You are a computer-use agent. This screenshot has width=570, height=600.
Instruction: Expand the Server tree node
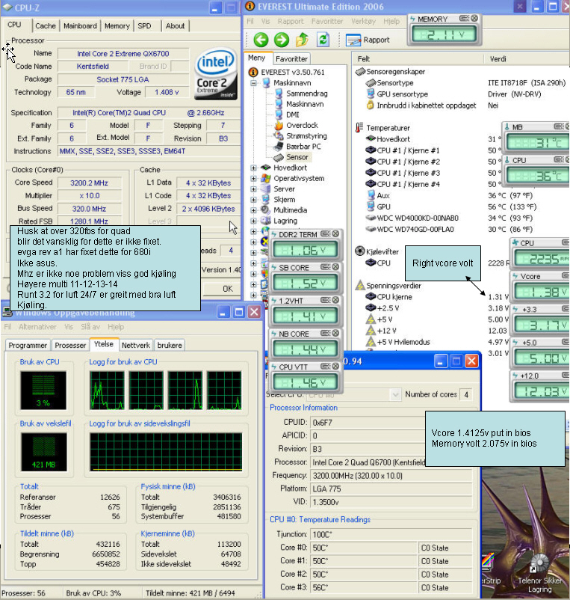coord(253,189)
